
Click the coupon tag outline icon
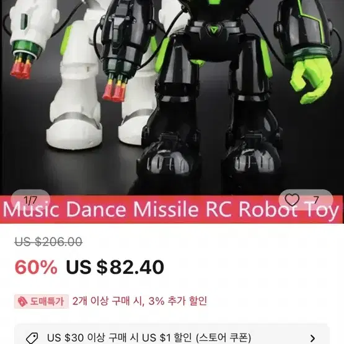[x=32, y=338]
